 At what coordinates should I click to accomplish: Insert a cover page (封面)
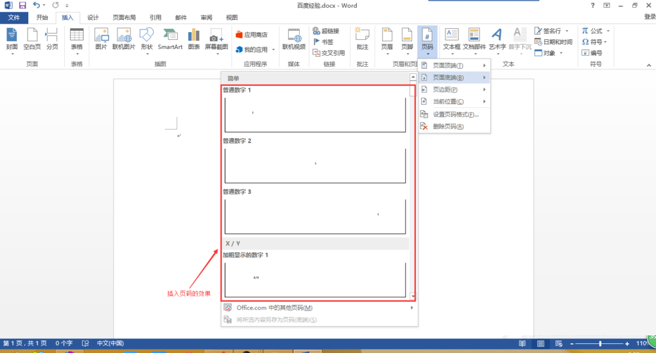12,41
